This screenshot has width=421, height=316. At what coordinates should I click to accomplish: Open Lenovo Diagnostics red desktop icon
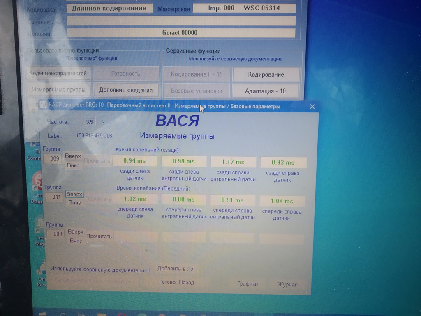[x=38, y=181]
